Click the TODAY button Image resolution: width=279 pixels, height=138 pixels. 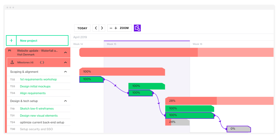tap(82, 28)
